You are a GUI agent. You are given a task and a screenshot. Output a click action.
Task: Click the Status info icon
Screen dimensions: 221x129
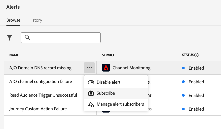[x=196, y=55]
